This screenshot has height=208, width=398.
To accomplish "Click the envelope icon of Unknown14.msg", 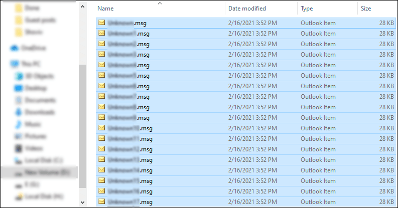I will tap(102, 170).
